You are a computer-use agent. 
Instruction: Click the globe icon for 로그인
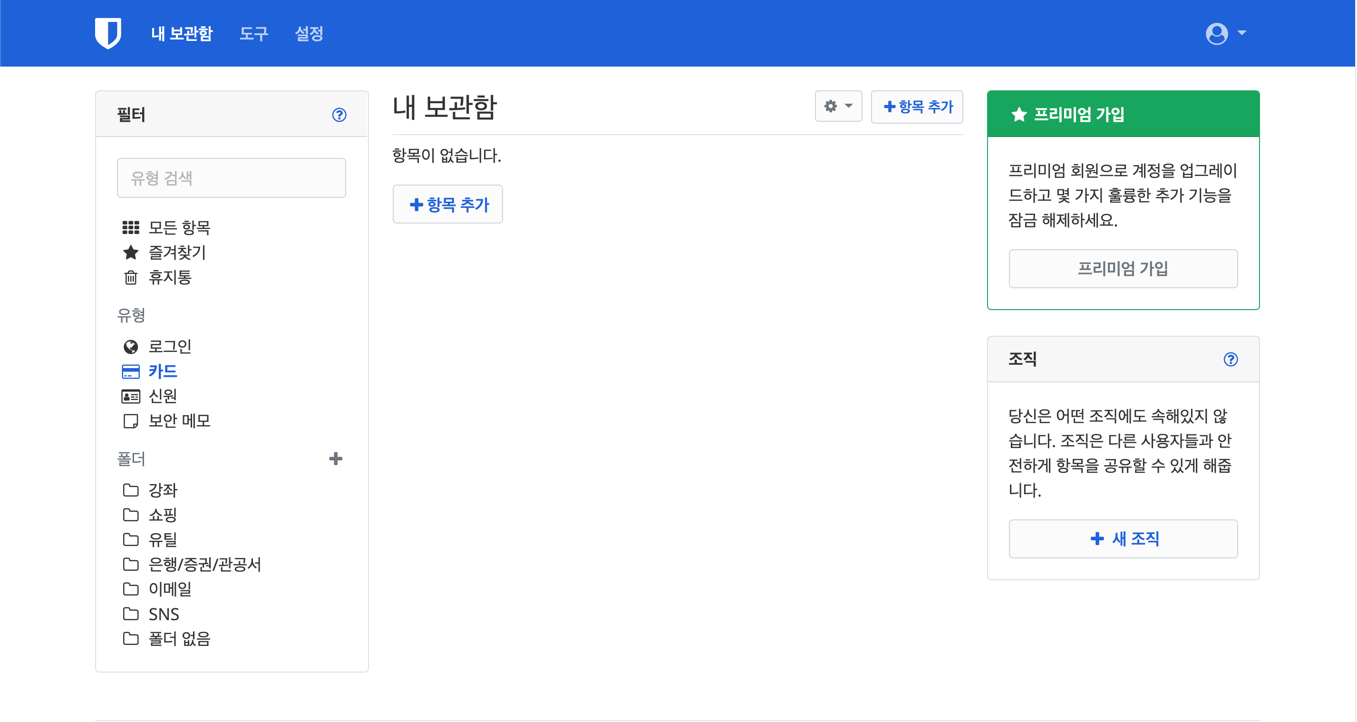click(x=131, y=346)
